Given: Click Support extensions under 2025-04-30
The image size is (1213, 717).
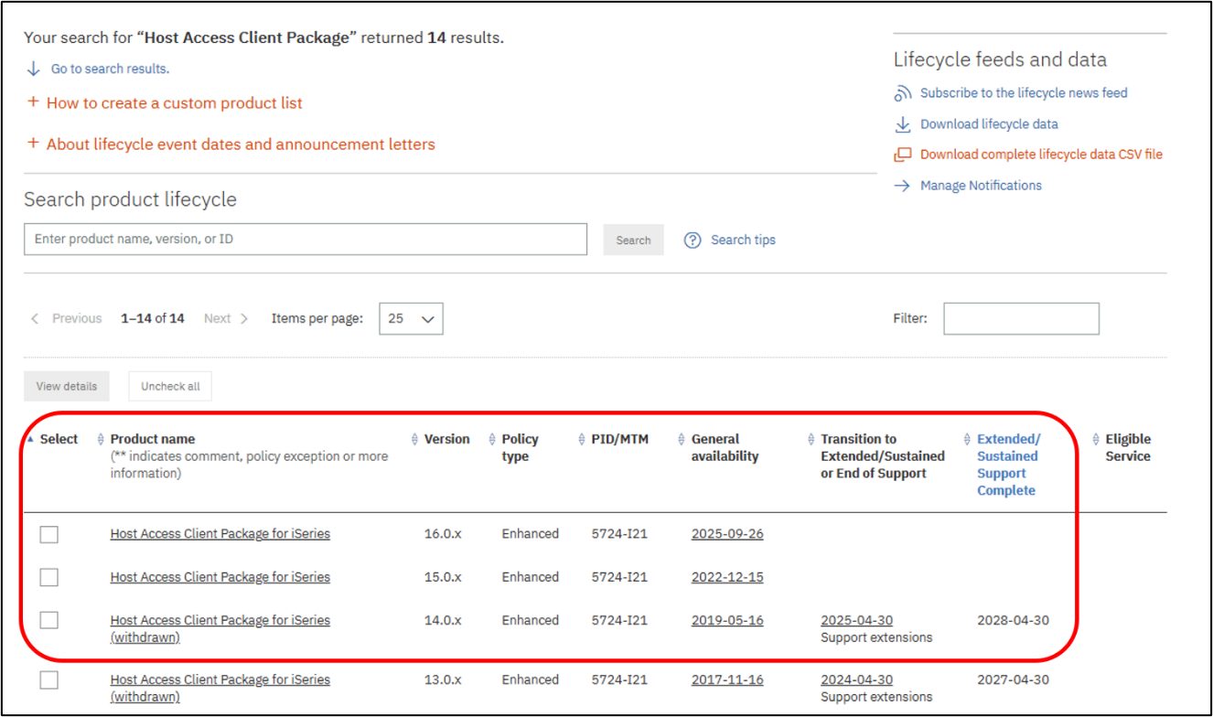Looking at the screenshot, I should 876,637.
